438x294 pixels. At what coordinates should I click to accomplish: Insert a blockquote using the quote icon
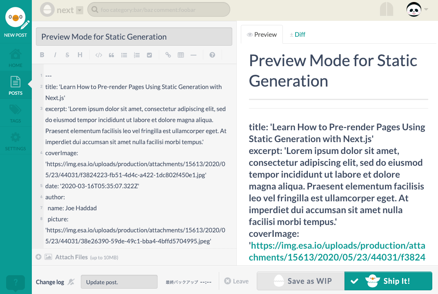click(111, 55)
